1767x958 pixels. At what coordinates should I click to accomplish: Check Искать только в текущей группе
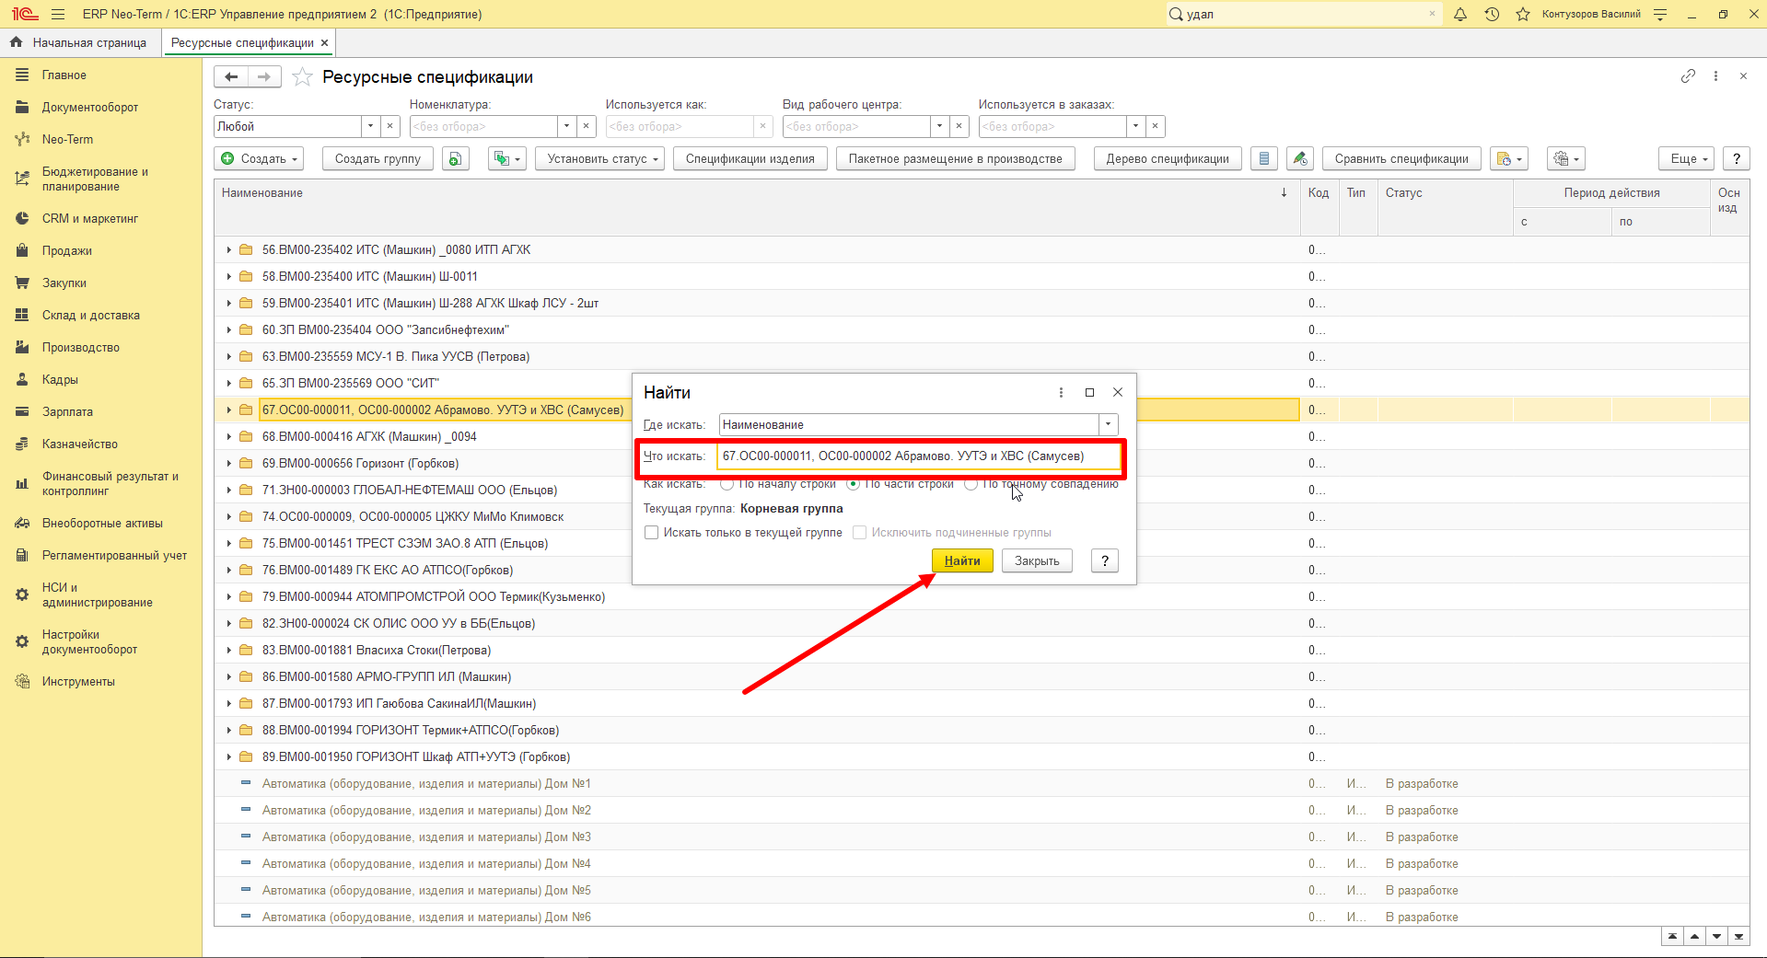(x=652, y=533)
